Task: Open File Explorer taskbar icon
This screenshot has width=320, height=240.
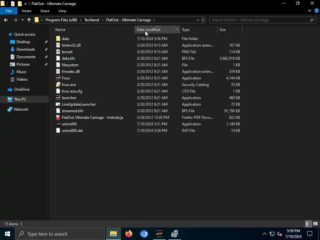Action: (113, 234)
